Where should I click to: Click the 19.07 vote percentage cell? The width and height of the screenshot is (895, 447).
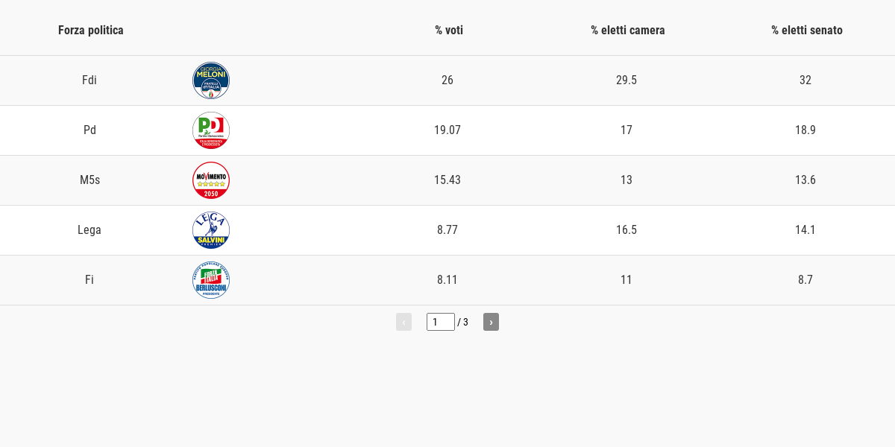point(447,130)
